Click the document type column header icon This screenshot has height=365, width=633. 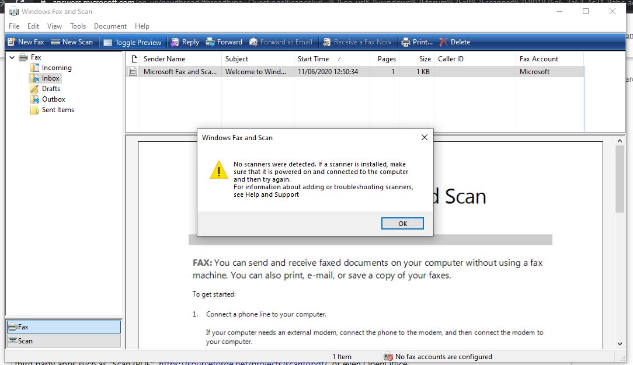[x=133, y=59]
